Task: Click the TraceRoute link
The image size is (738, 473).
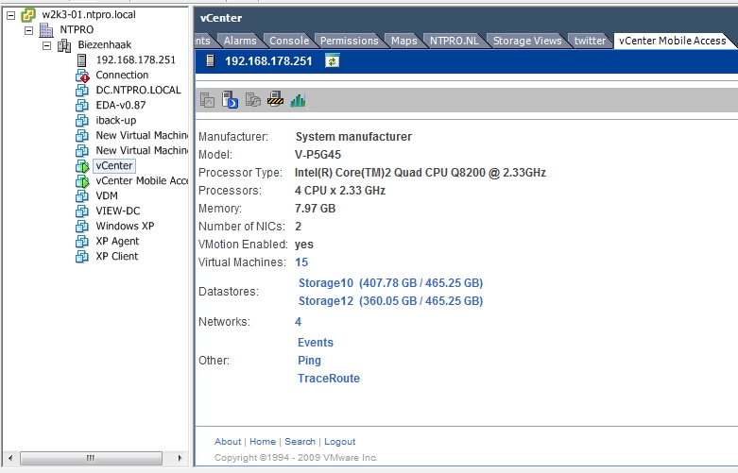Action: [329, 379]
